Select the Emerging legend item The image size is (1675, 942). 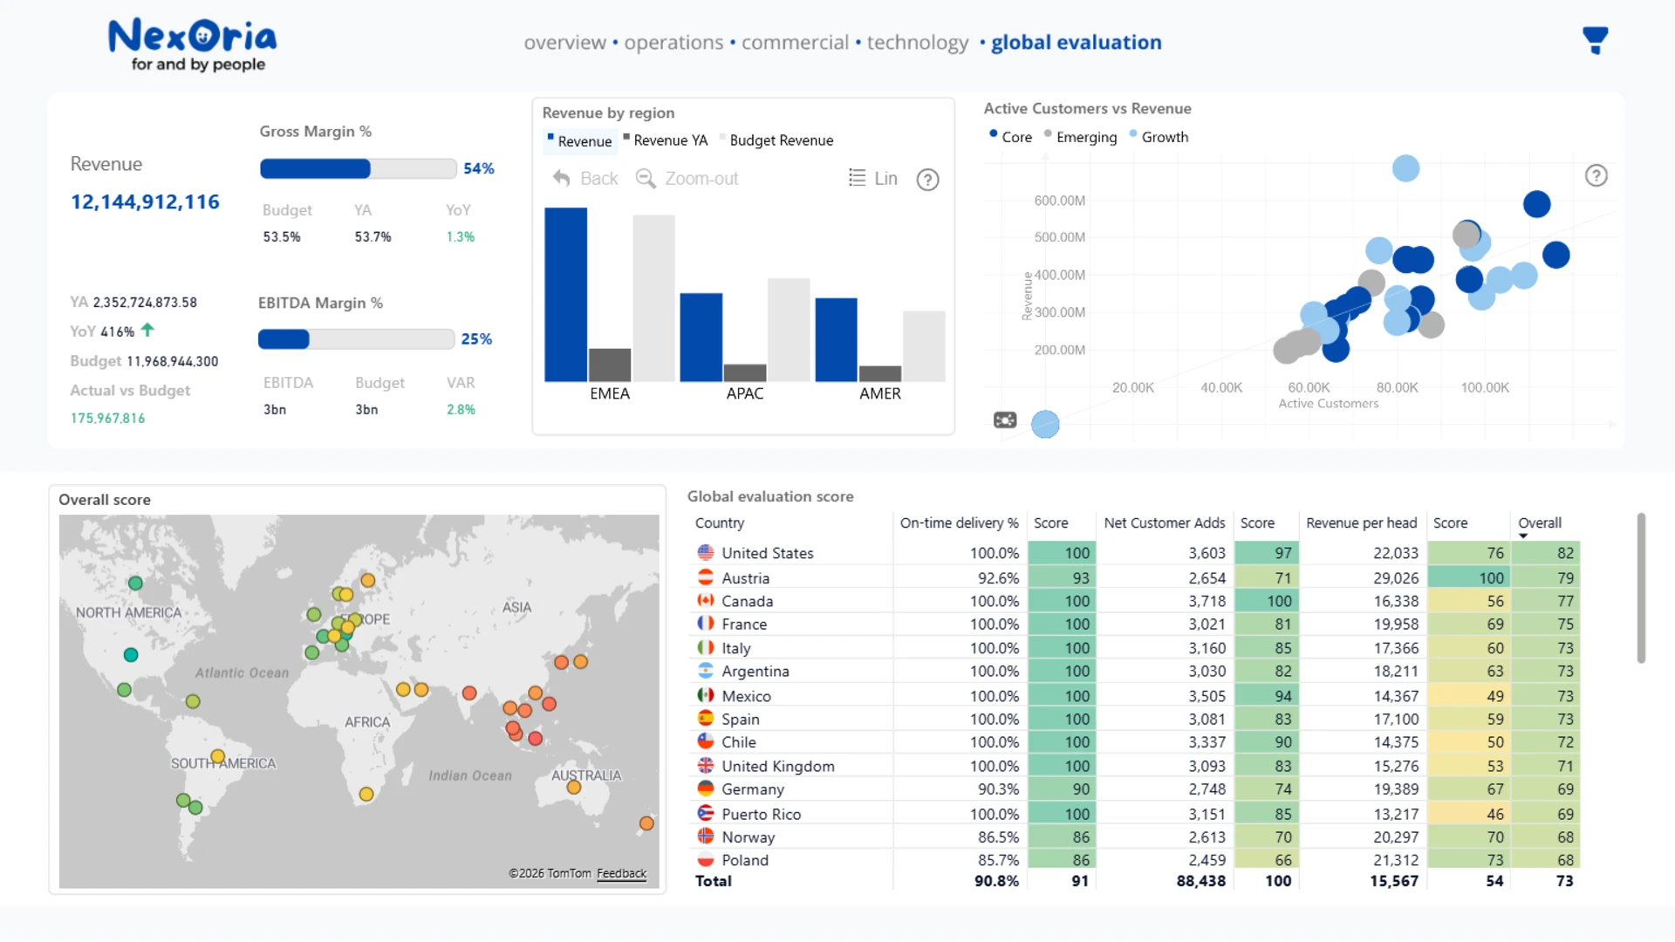pos(1085,137)
